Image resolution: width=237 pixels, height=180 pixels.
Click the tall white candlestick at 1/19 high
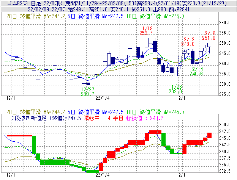coord(147,43)
